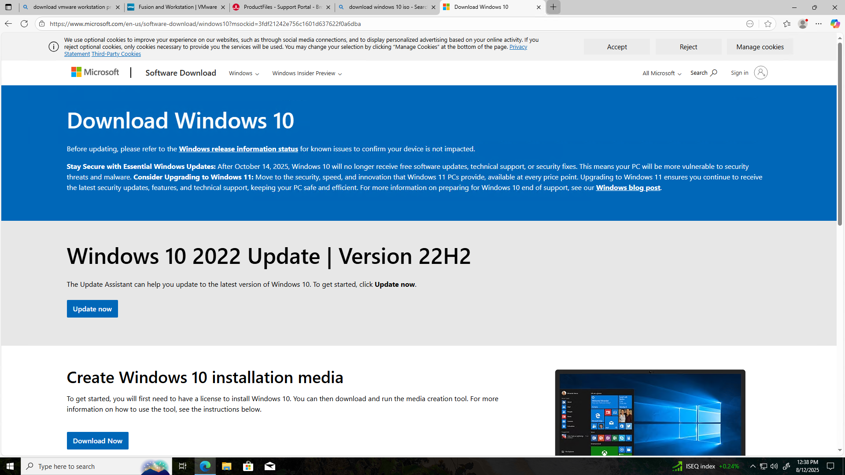This screenshot has width=845, height=475.
Task: Open the browser profile avatar
Action: (803, 24)
